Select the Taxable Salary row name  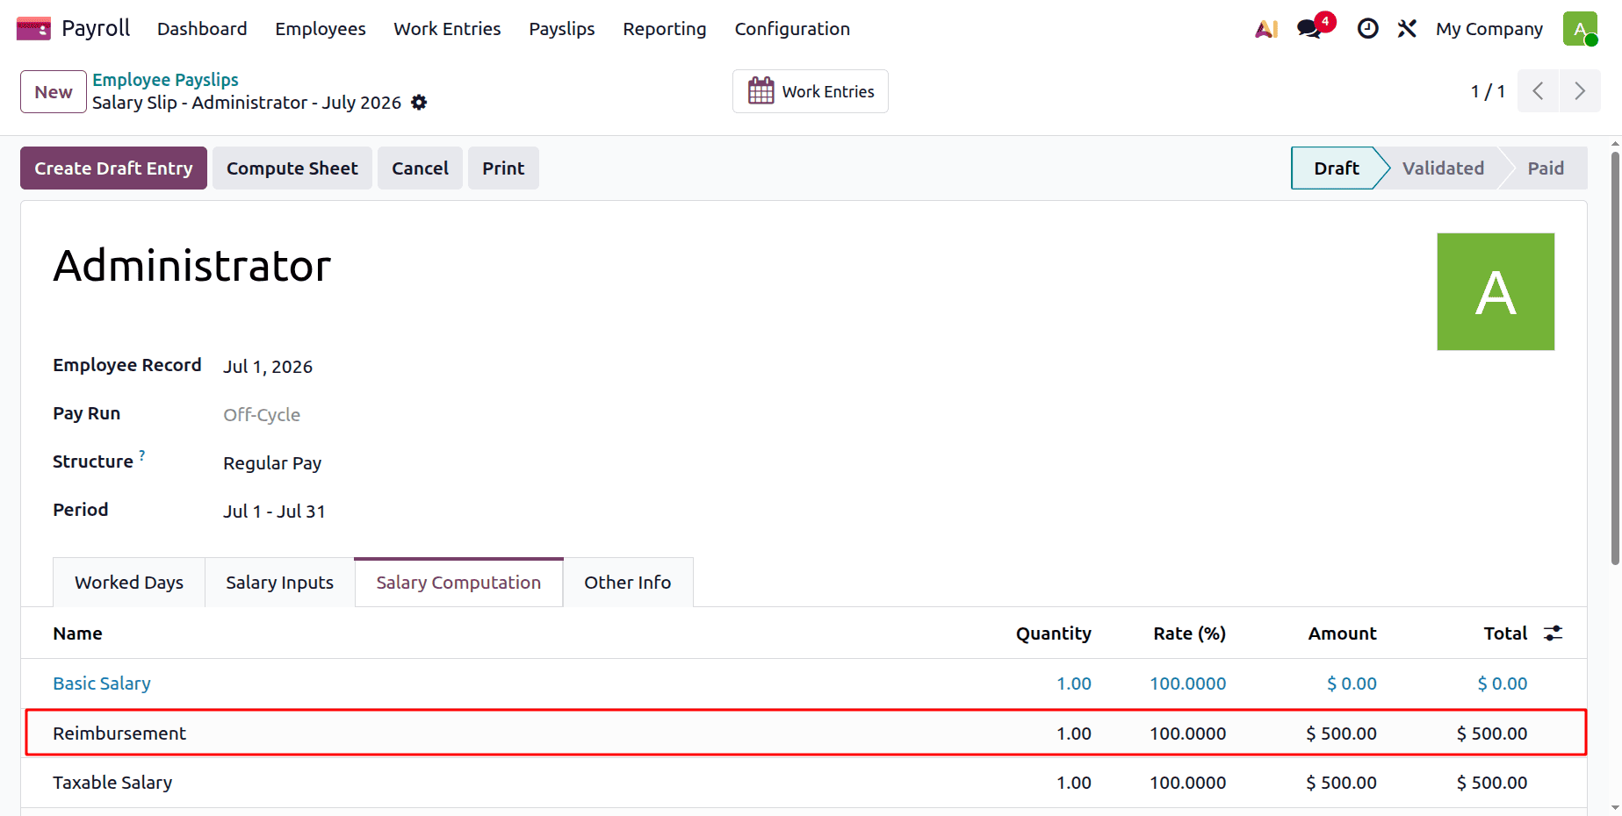[112, 783]
